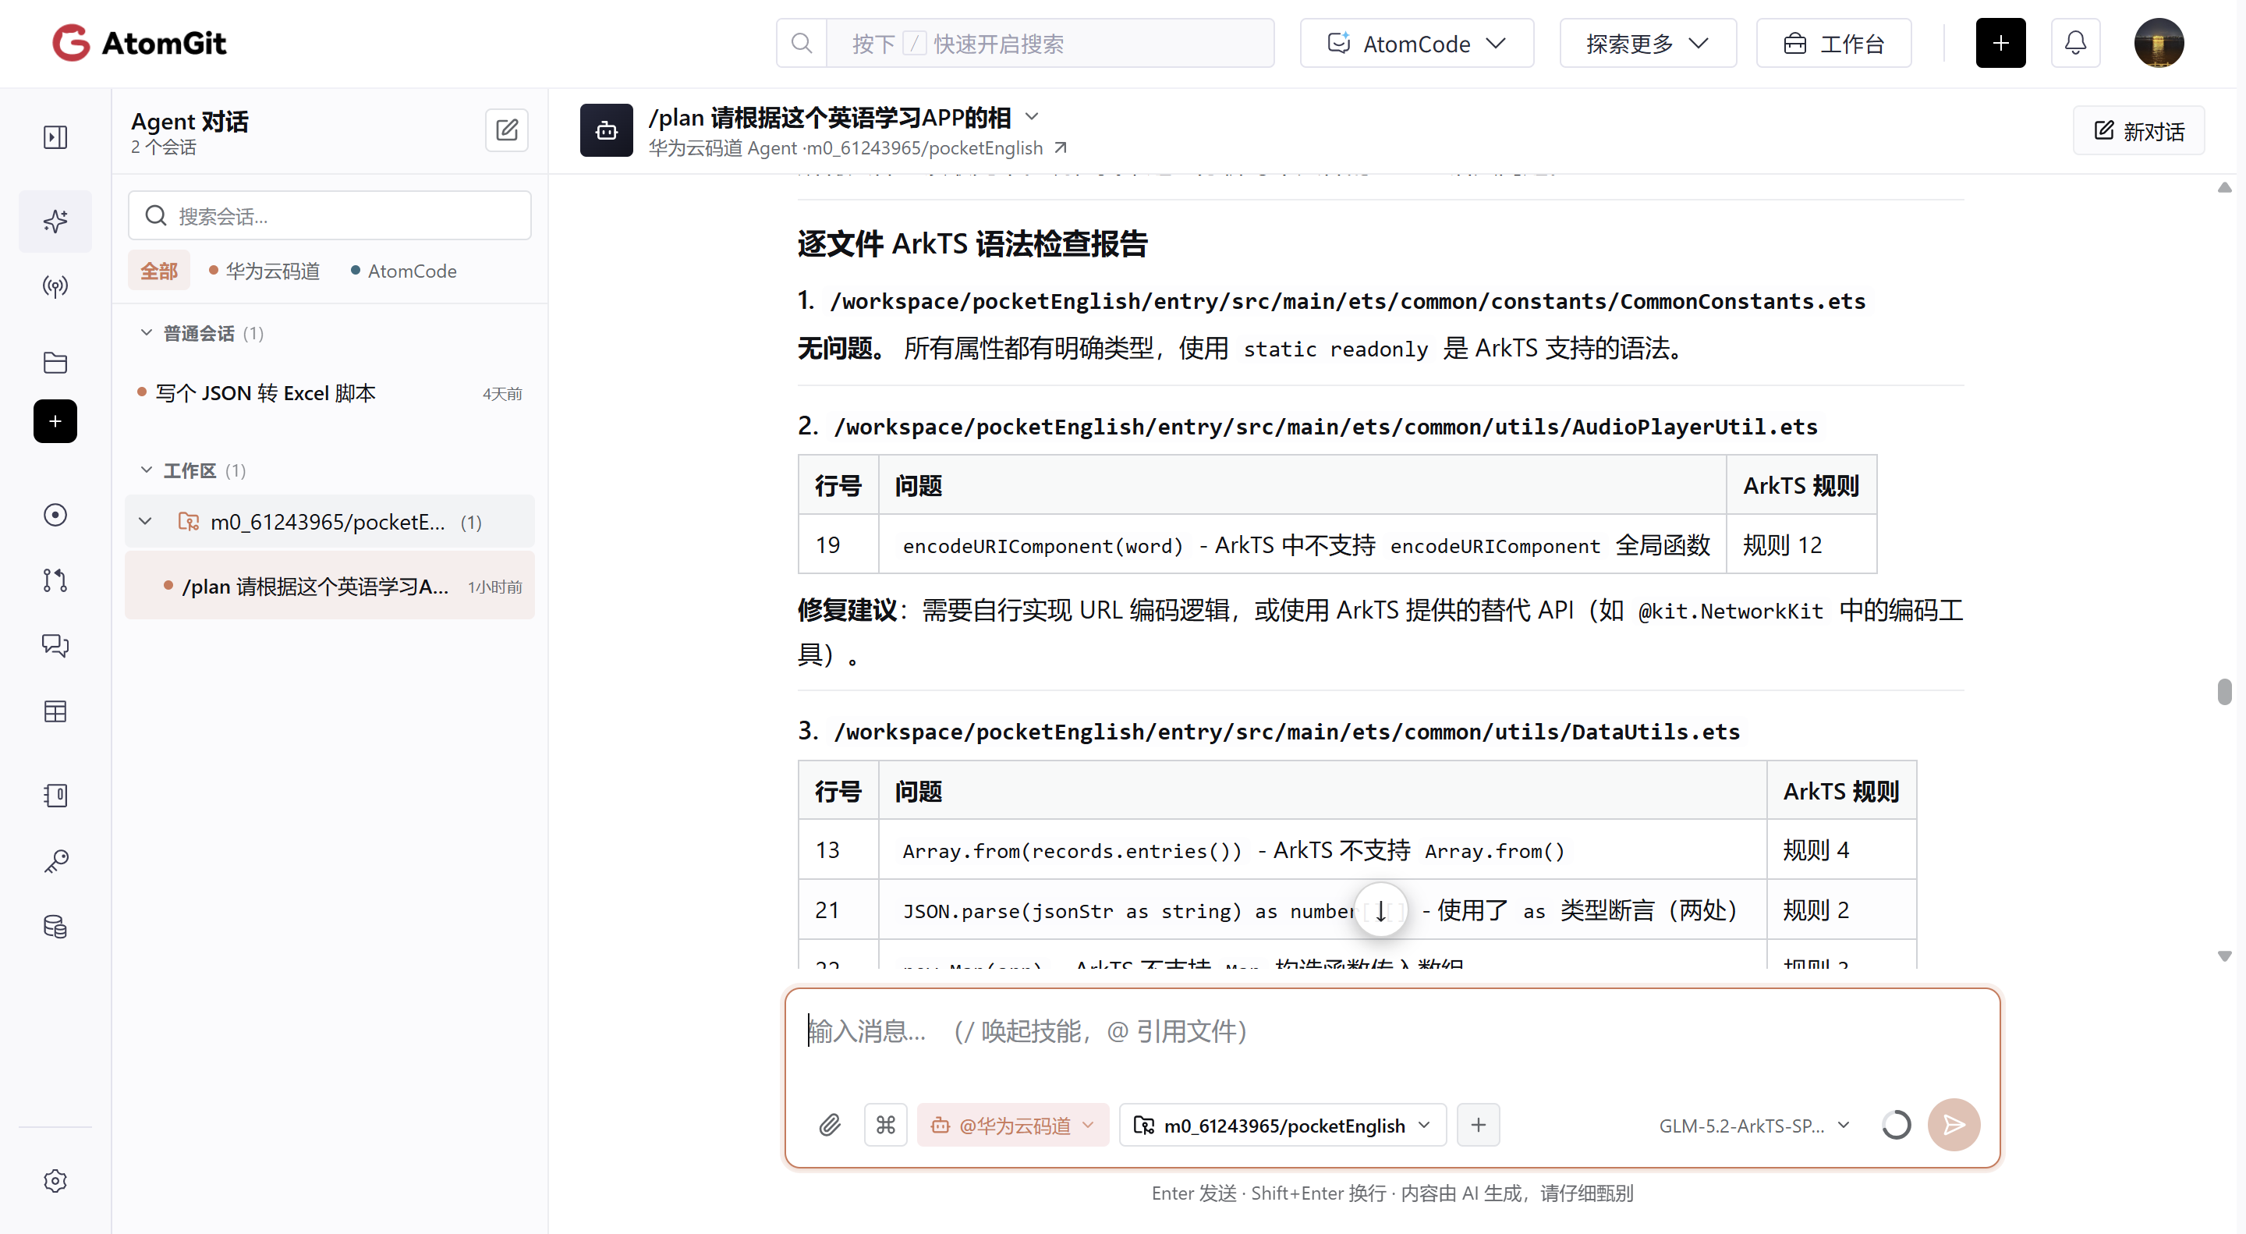Screen dimensions: 2246x1234
Task: Click the message input 输入消息 field
Action: 1392,1031
